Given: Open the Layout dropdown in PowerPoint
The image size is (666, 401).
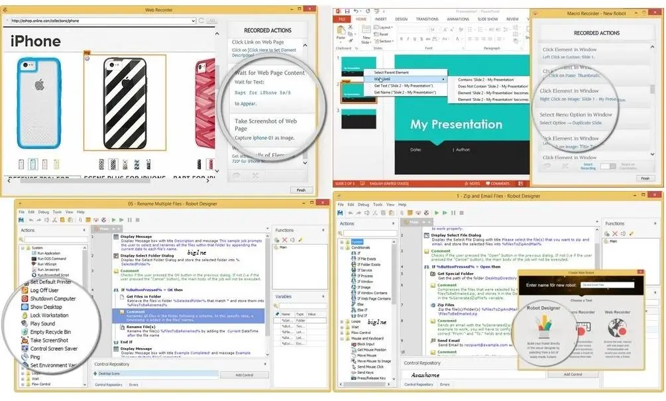Looking at the screenshot, I should tap(383, 28).
